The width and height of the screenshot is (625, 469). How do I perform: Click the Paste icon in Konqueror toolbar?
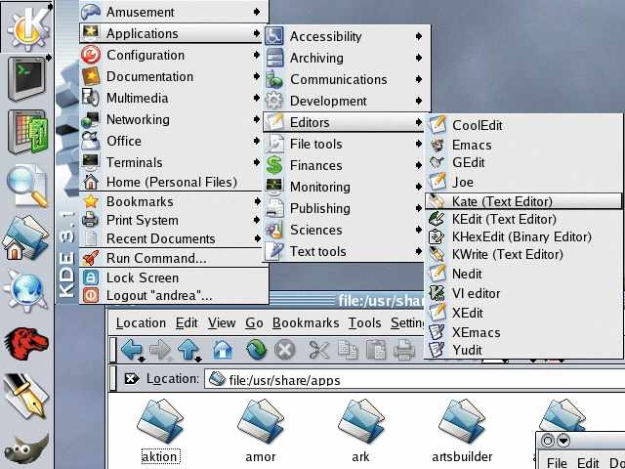click(x=375, y=350)
